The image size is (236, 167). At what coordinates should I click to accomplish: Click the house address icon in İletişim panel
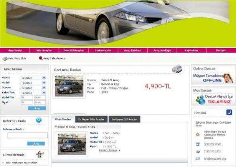click(x=198, y=134)
